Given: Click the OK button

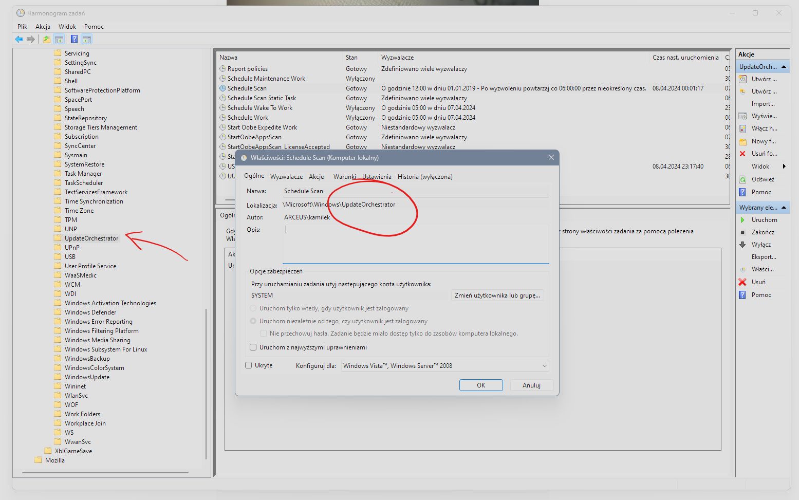Looking at the screenshot, I should 481,385.
